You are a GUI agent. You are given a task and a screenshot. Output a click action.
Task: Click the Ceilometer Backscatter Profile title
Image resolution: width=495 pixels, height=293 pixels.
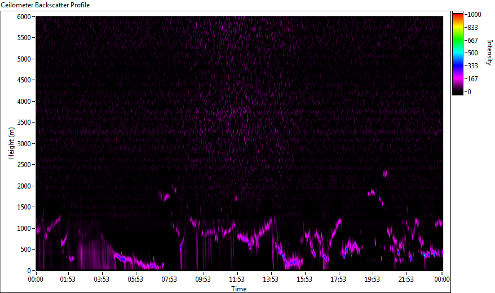(x=45, y=5)
